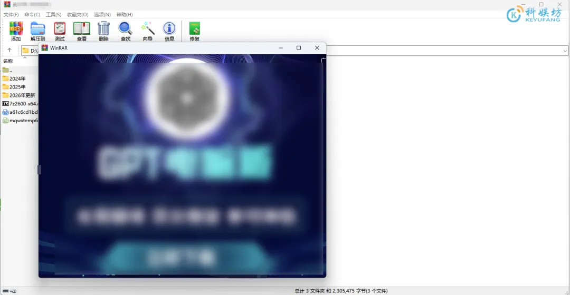Click the WinRAR logo in the main title bar
Screen dimensions: 570x295
(7, 4)
